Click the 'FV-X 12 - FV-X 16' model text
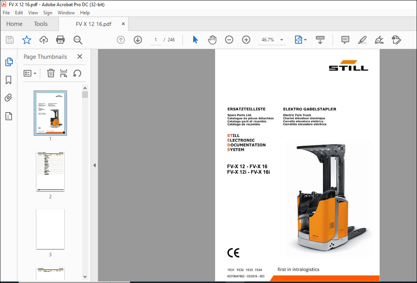The image size is (417, 283). 247,167
